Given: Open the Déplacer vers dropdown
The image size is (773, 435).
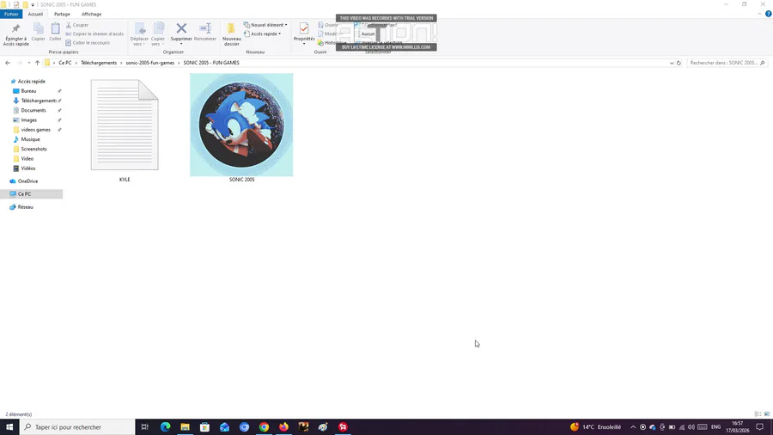Looking at the screenshot, I should tap(139, 34).
